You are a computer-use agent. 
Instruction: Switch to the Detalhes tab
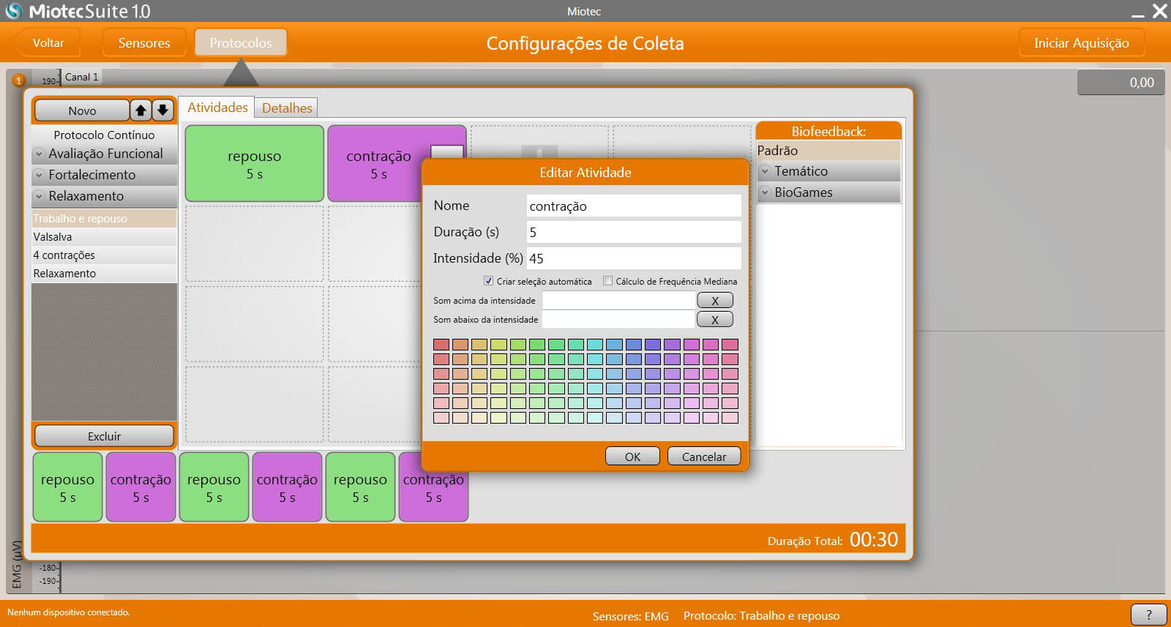coord(287,108)
